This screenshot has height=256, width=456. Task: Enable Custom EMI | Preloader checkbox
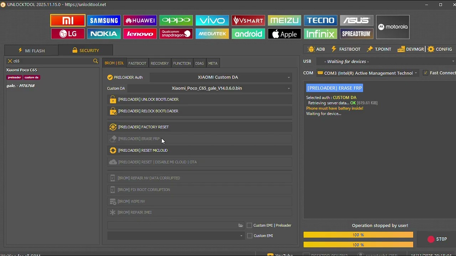point(249,225)
